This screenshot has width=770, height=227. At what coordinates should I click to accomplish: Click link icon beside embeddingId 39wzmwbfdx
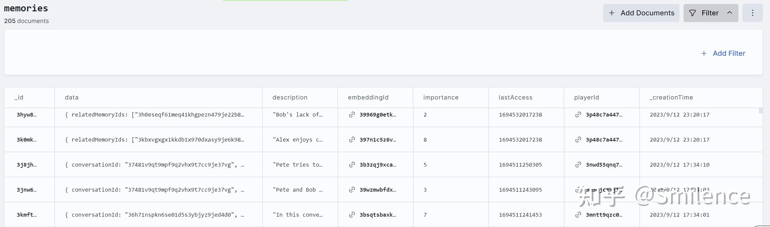352,190
